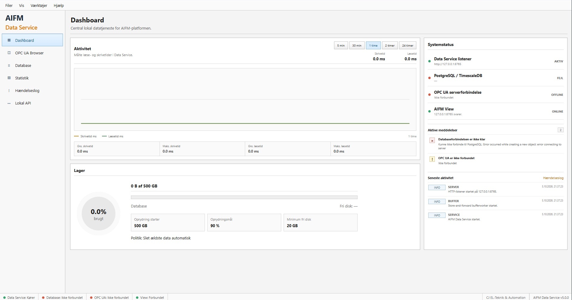Click the Gns. skrivetid value cell

pos(117,149)
